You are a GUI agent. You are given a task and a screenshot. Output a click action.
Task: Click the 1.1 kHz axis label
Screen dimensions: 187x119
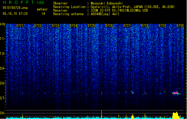(3, 39)
